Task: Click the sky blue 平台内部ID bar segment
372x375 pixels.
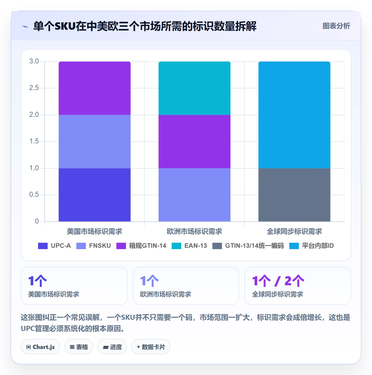Action: pos(294,115)
